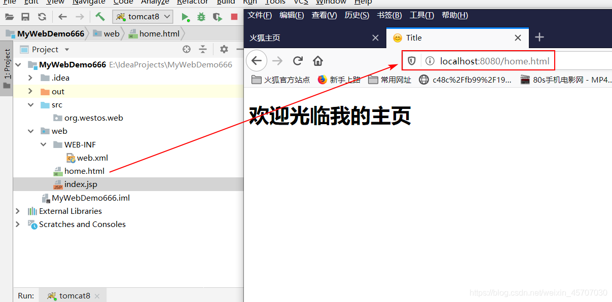Select MyWebDemo666.iml file
Image resolution: width=612 pixels, height=302 pixels.
point(91,198)
